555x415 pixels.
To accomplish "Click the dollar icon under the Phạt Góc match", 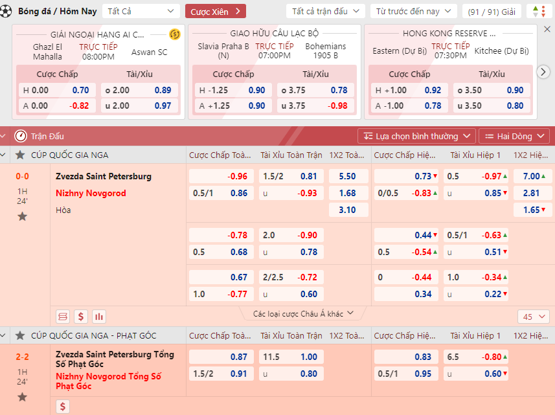I will (63, 407).
